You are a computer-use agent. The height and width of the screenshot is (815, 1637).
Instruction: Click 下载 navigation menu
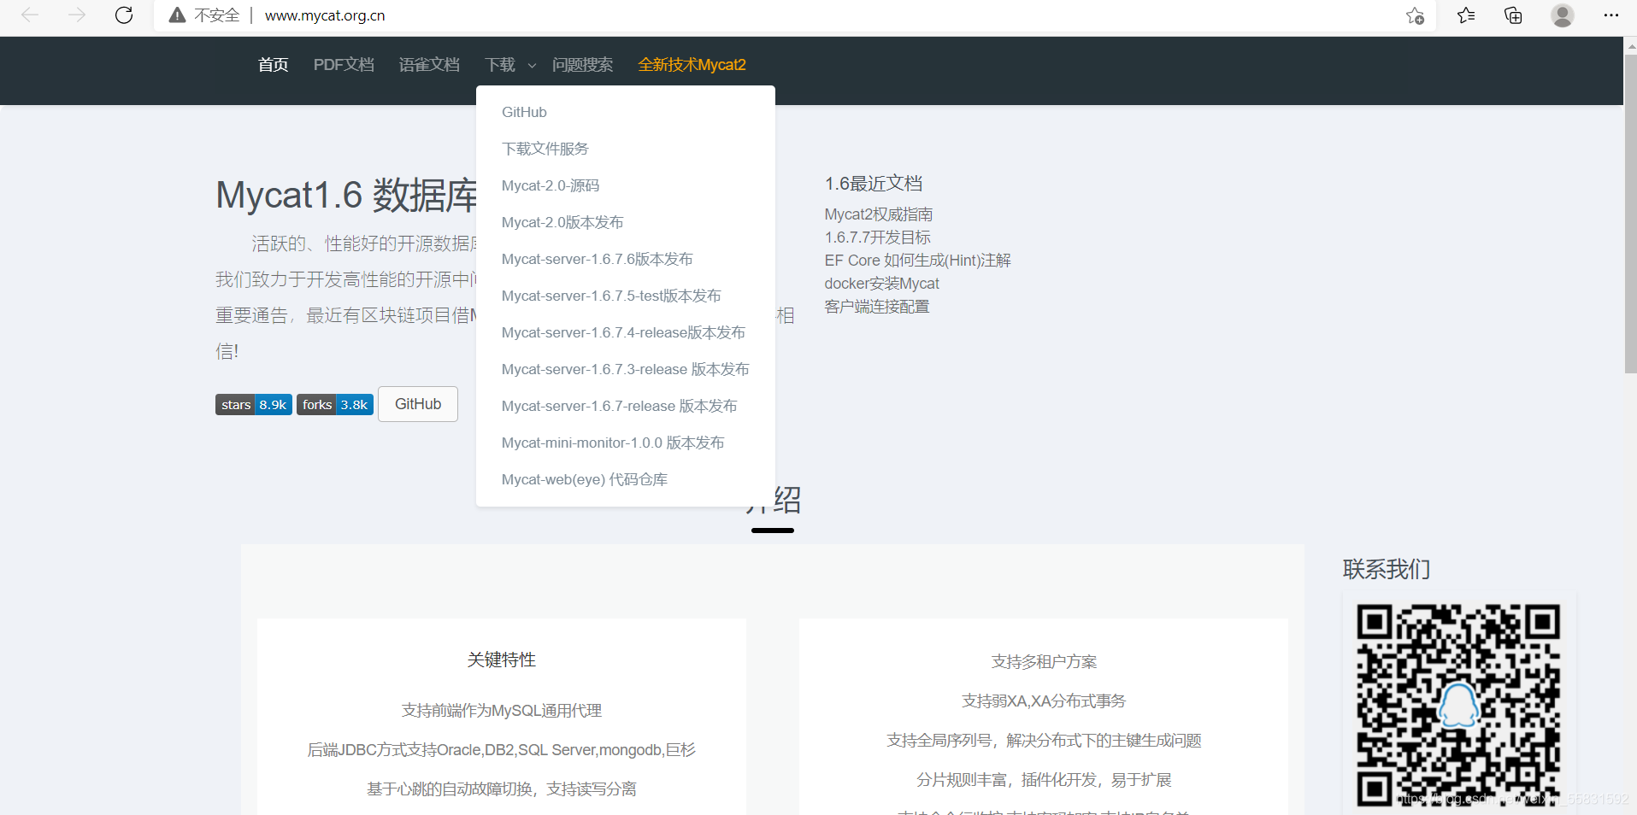pos(500,65)
